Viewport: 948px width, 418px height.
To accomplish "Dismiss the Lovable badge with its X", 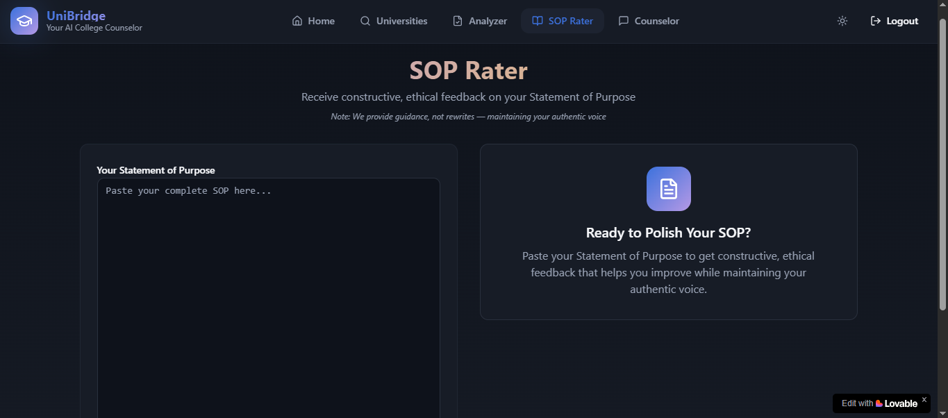I will click(x=924, y=400).
